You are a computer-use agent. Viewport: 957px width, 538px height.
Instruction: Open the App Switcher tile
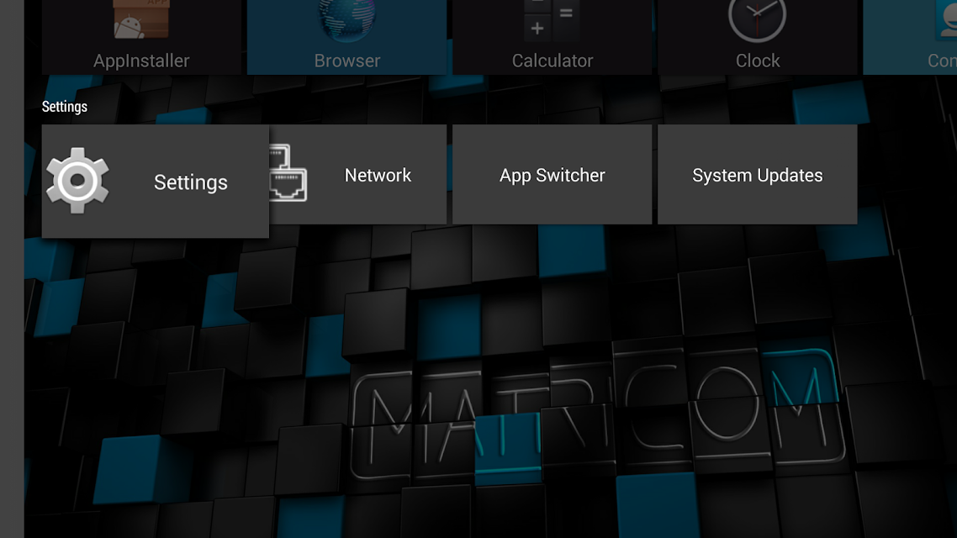pos(552,175)
